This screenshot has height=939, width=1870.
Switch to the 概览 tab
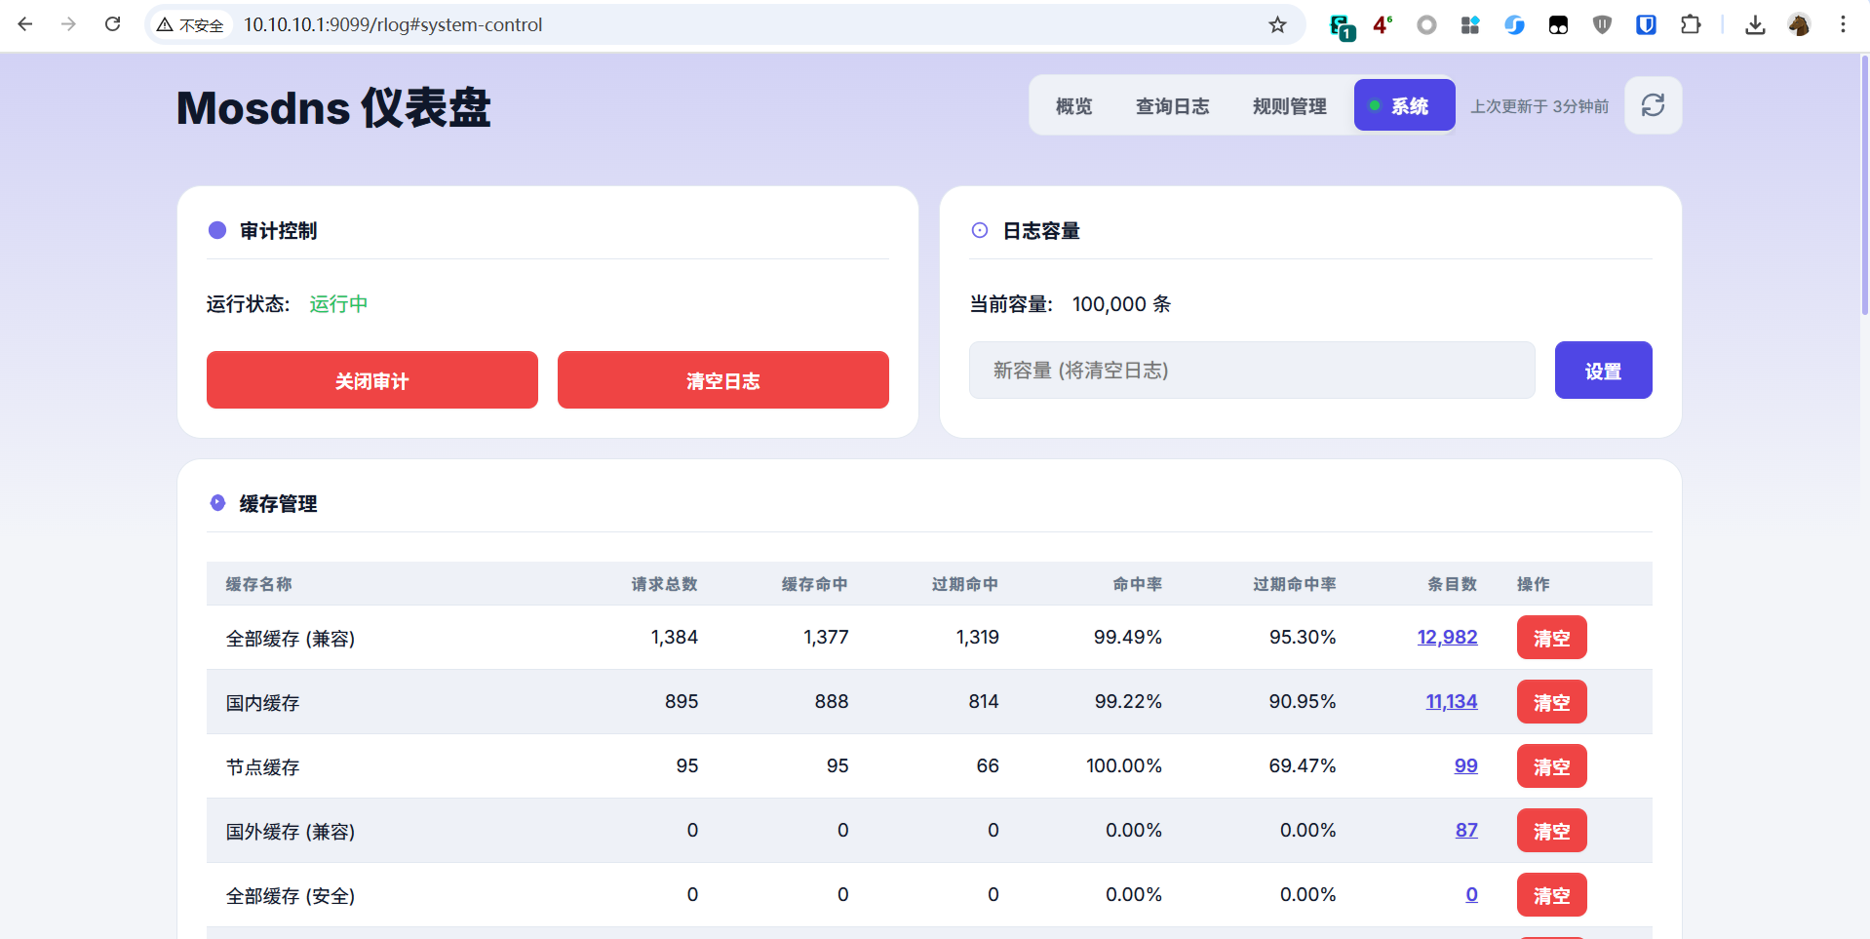1073,105
